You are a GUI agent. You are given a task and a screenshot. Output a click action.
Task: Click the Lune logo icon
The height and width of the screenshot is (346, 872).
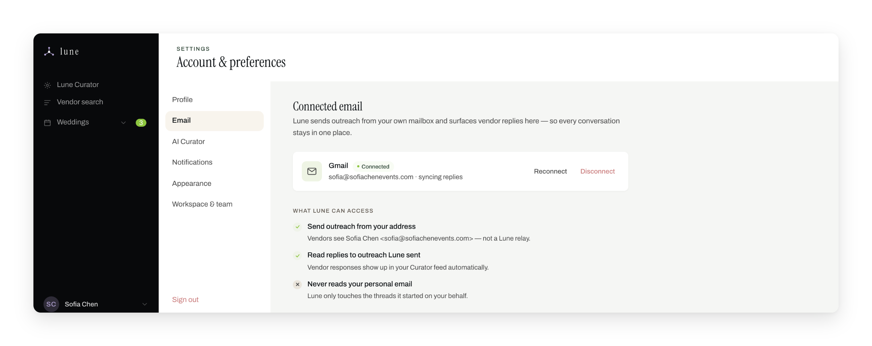click(x=49, y=52)
